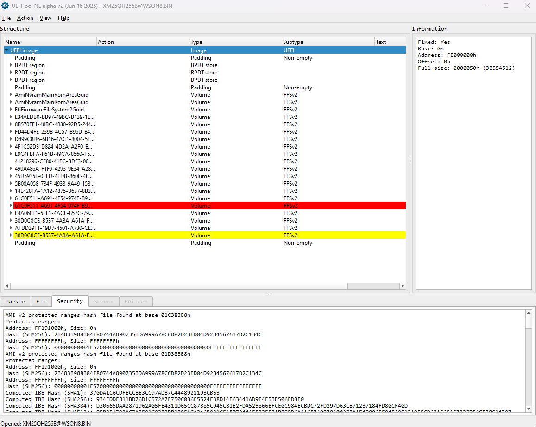The image size is (536, 427).
Task: Switch to the FIT tab
Action: point(41,302)
